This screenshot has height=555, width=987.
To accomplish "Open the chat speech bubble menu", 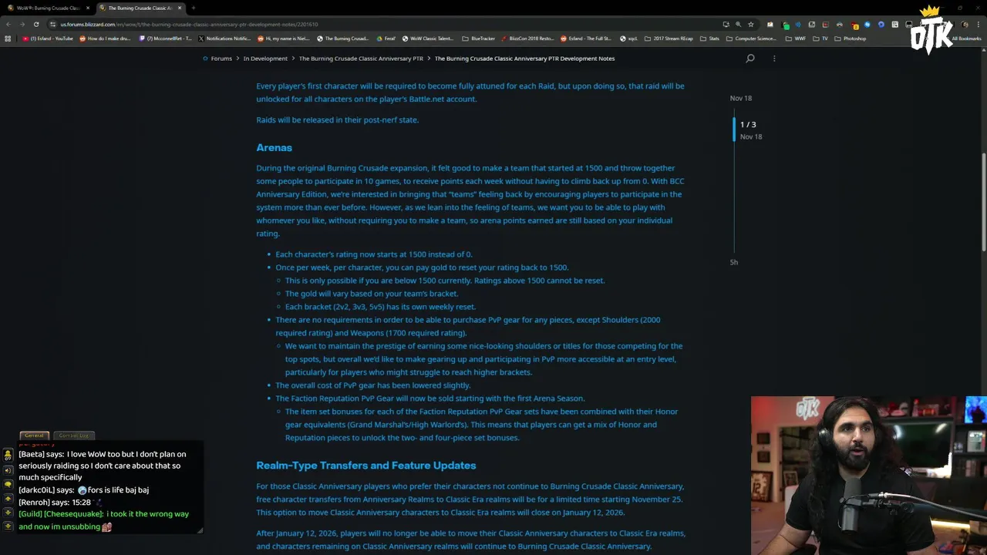I will [8, 485].
